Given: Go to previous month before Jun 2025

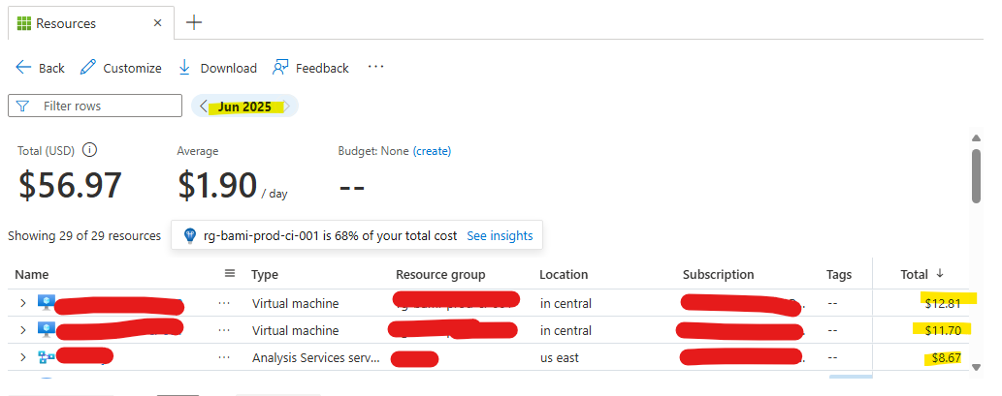Looking at the screenshot, I should (203, 106).
